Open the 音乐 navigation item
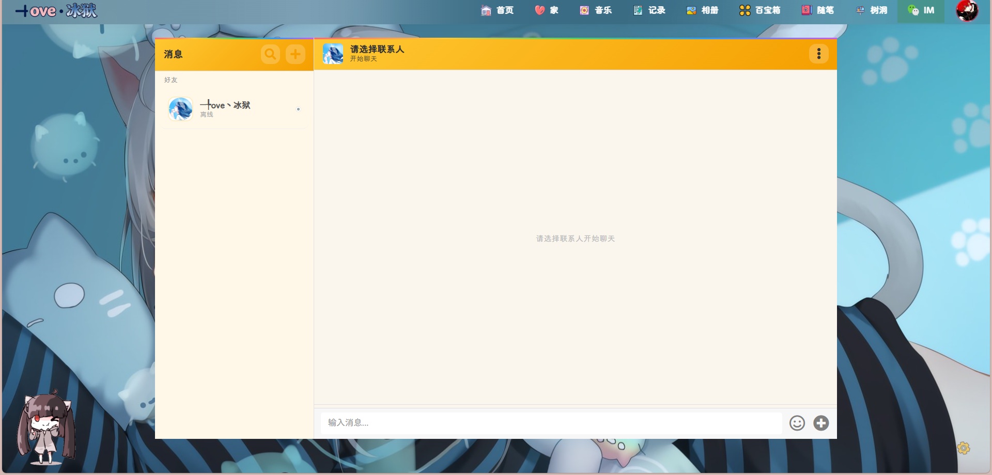Screen dimensions: 992x475 596,10
